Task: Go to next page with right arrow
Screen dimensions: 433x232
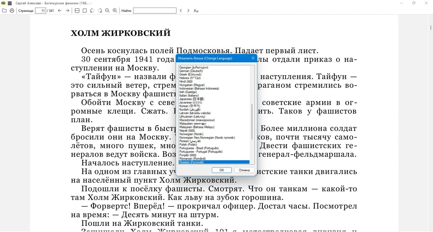Action: 67,11
